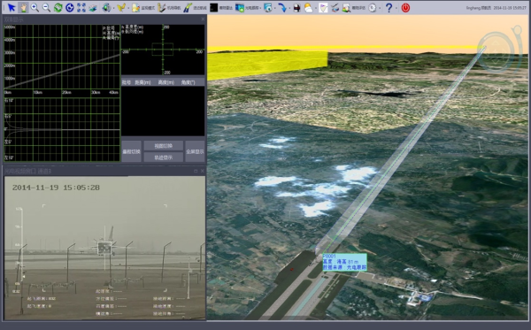
Task: Click the 轨迹显示 track display button
Action: click(163, 157)
